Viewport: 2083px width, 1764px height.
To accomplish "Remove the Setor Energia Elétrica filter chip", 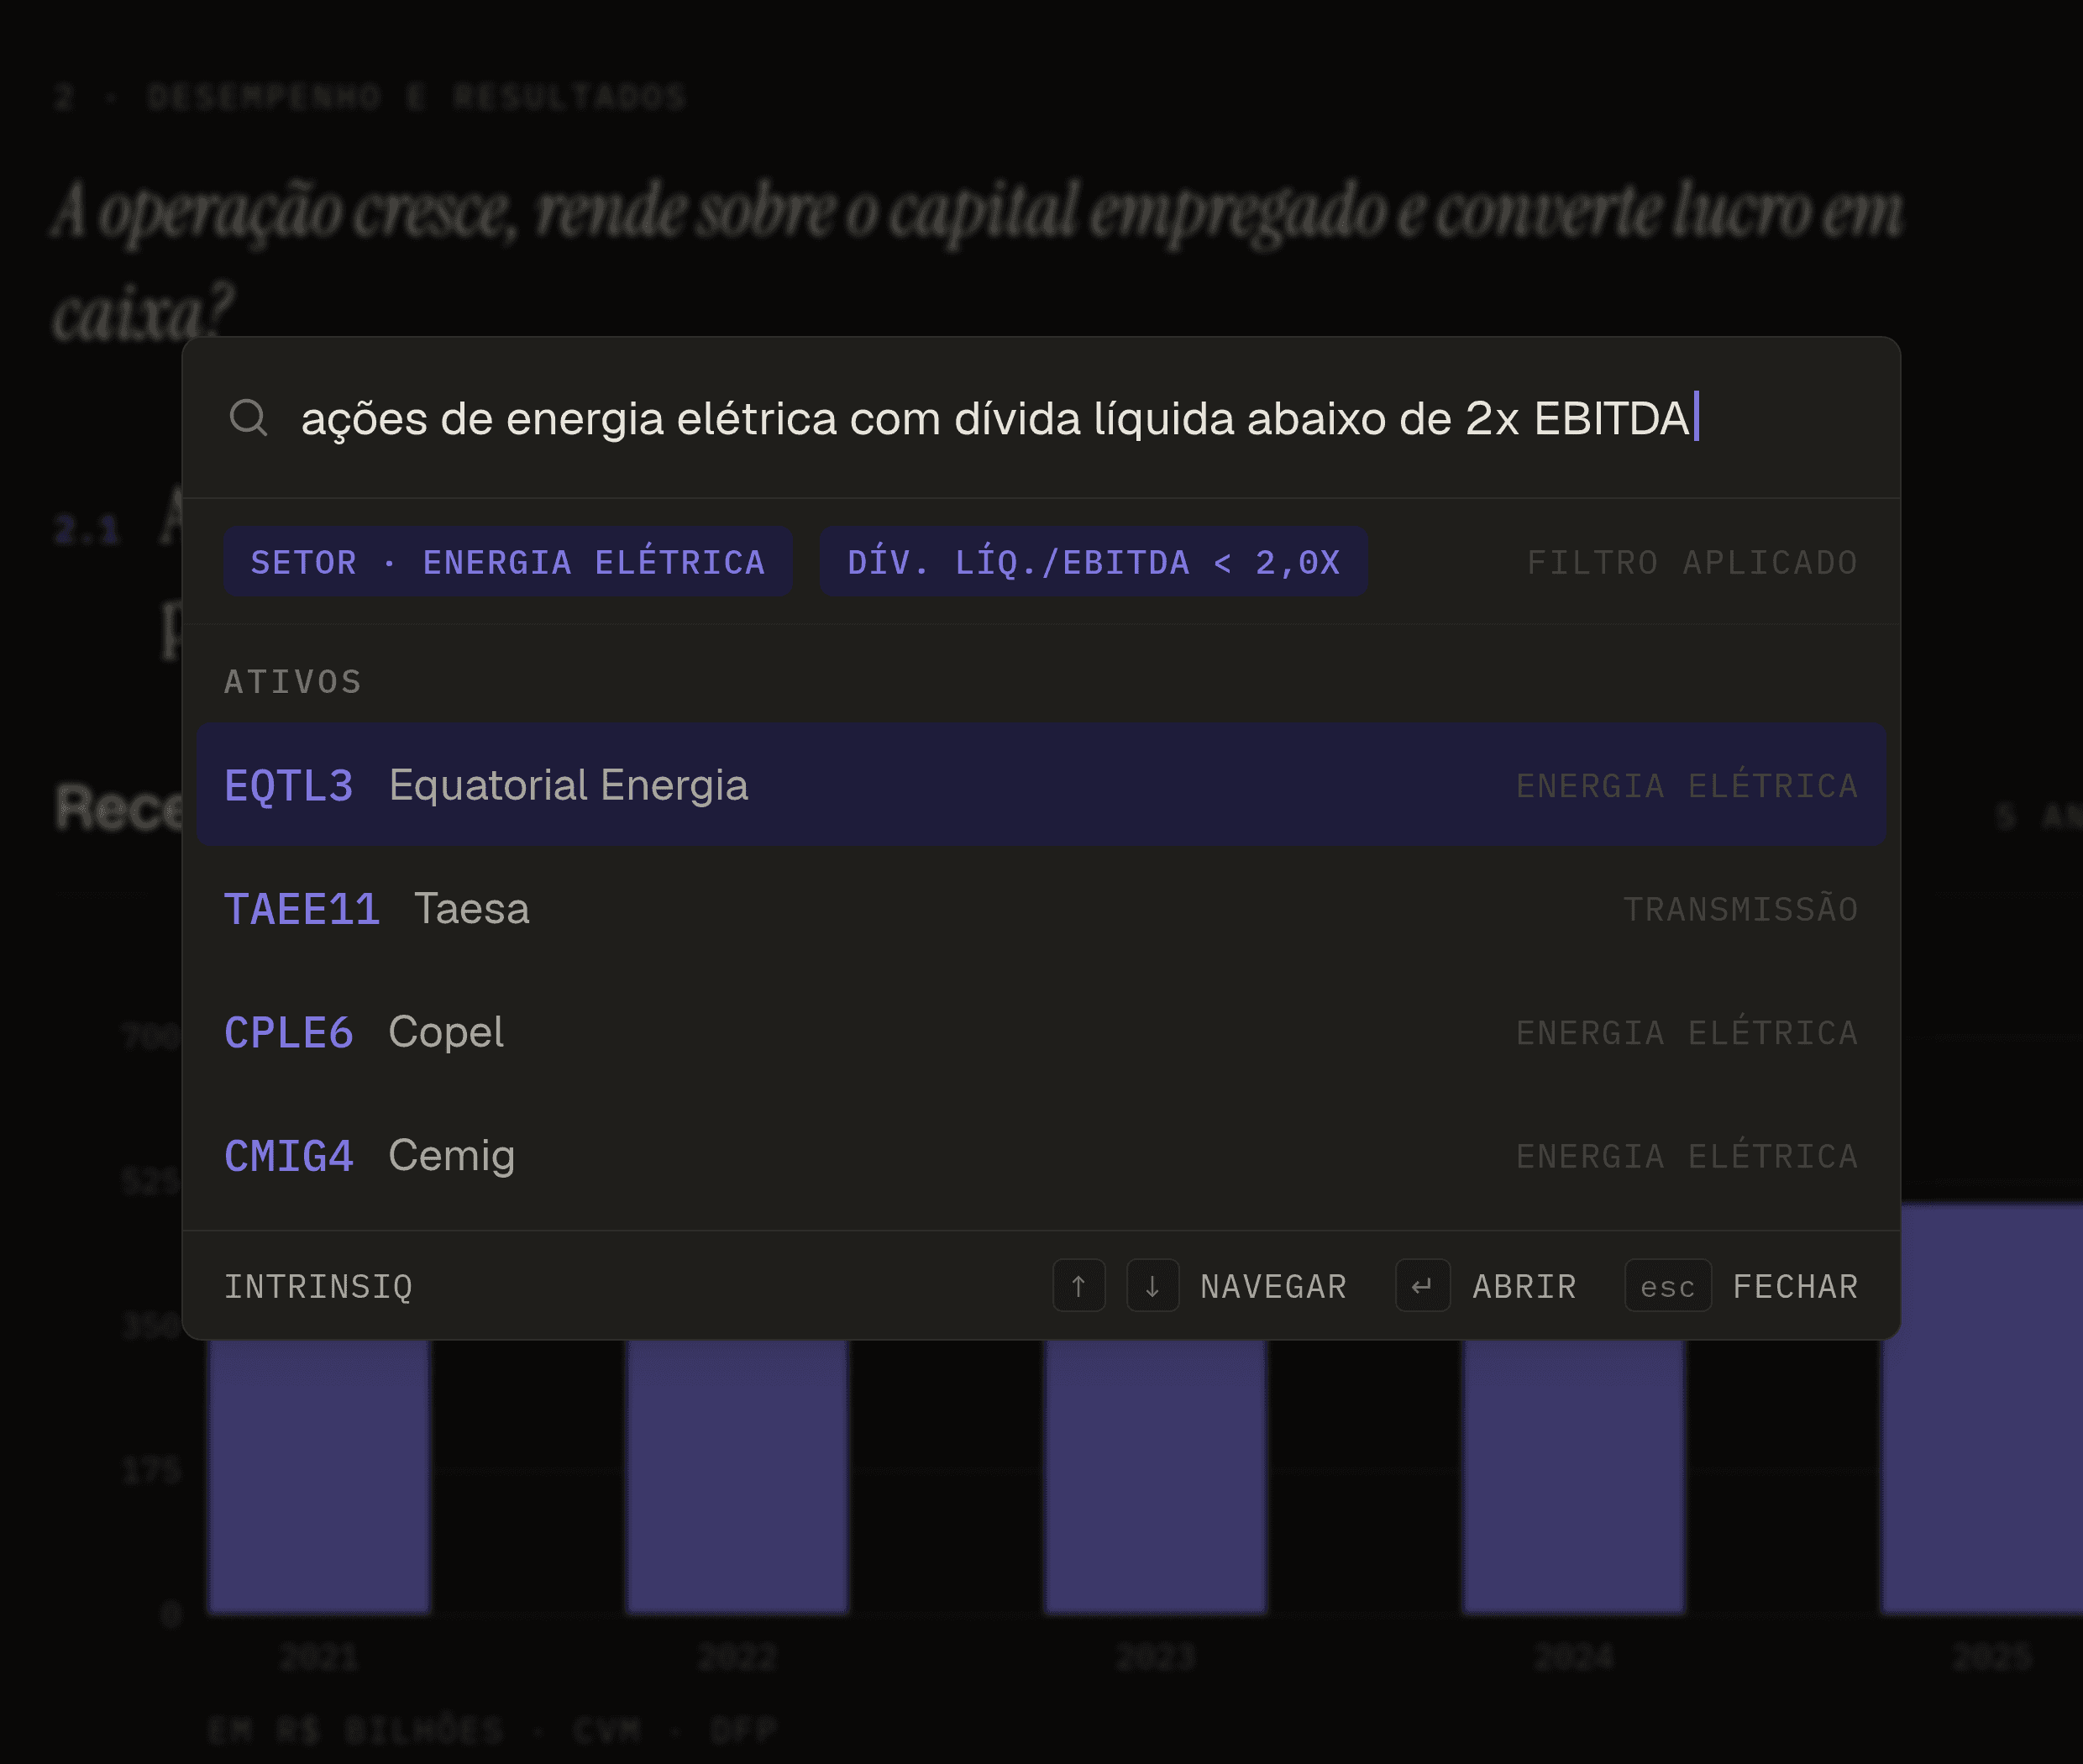I will [x=508, y=562].
